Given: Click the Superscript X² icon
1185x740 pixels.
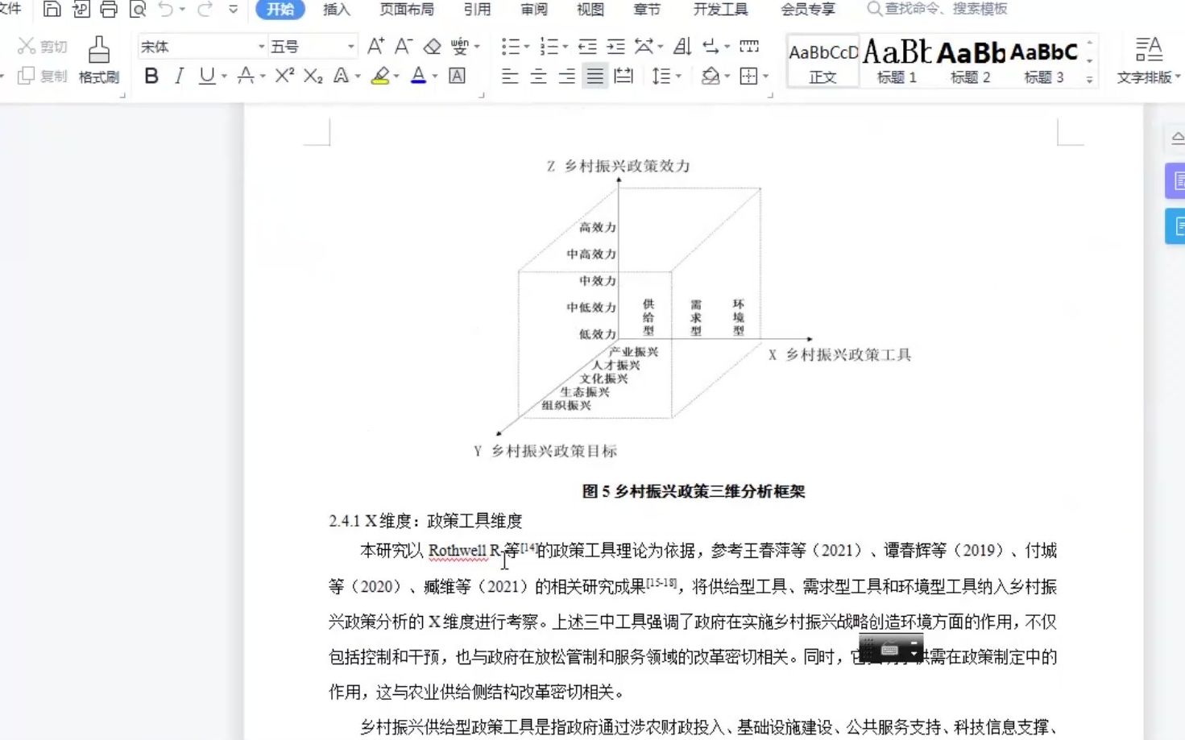Looking at the screenshot, I should (x=284, y=76).
